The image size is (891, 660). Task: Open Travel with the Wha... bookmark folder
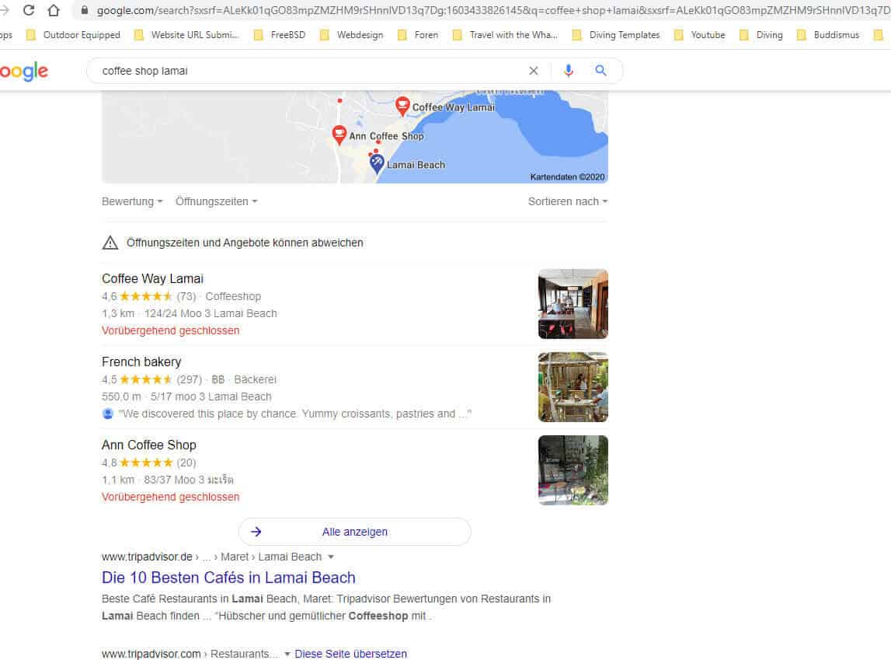click(505, 35)
